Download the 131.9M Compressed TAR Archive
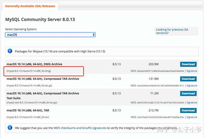Viewport: 207px width, 138px height. point(188,79)
